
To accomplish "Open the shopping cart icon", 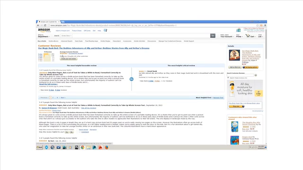I will pos(248,36).
